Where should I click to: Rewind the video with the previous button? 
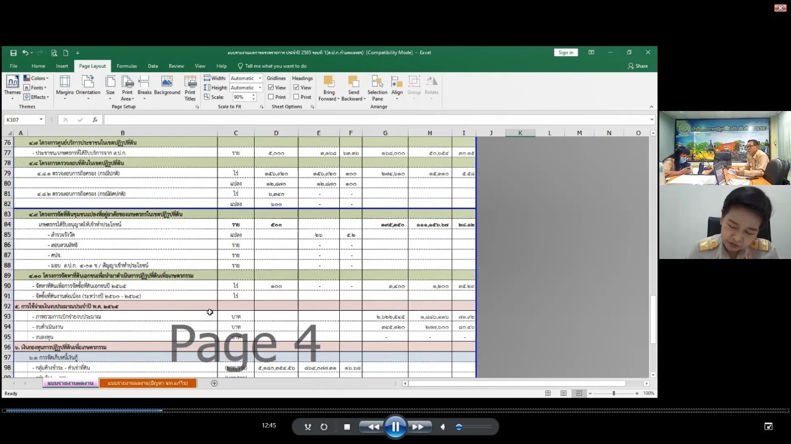[373, 427]
